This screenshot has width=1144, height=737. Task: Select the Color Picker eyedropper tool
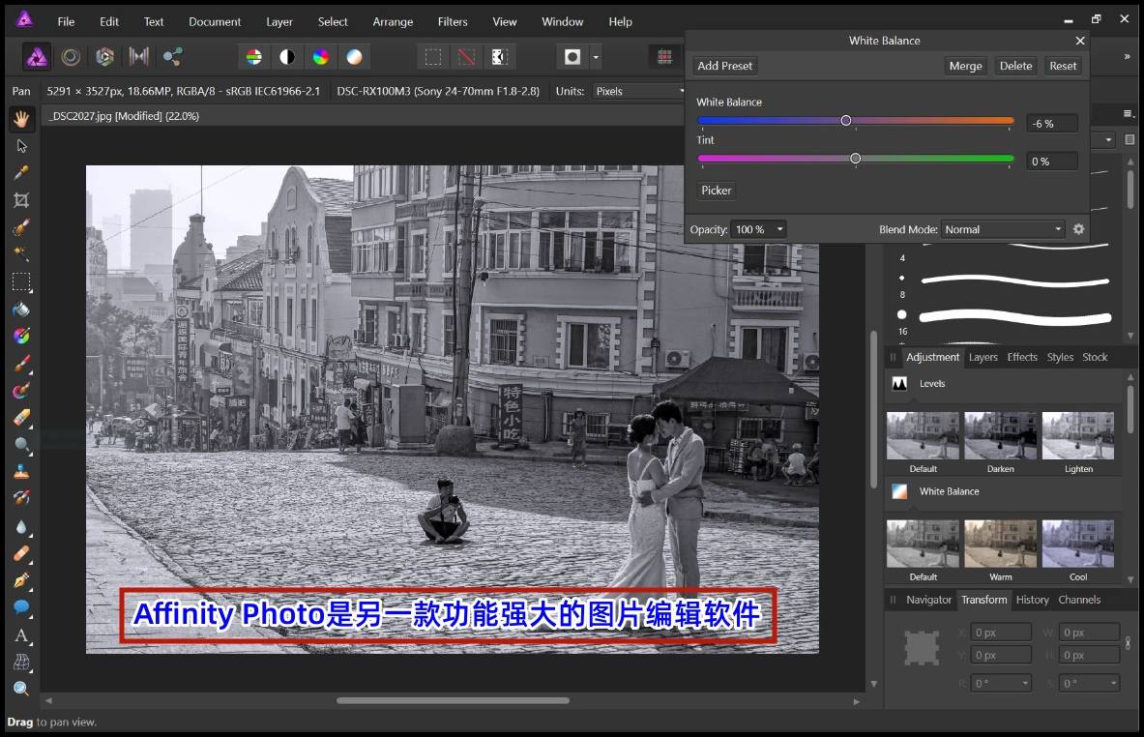(21, 173)
